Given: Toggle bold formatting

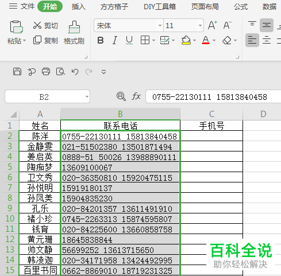Looking at the screenshot, I should (101, 41).
